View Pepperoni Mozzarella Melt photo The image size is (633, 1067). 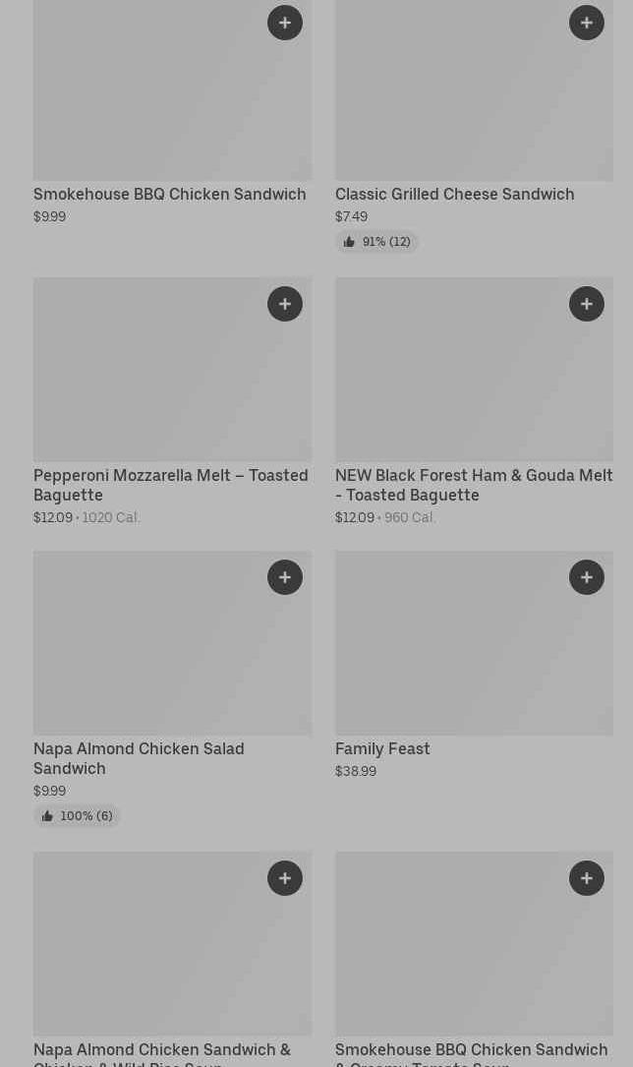pos(147,384)
